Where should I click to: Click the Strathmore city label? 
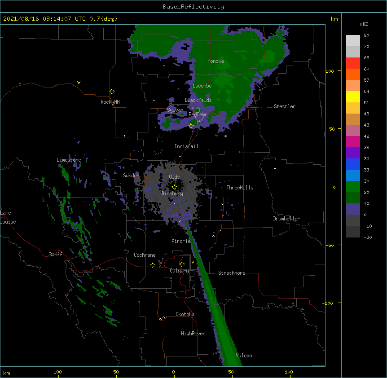pyautogui.click(x=232, y=273)
